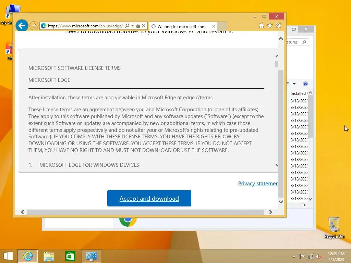Click the Control Panel taskbar icon
Viewport: 351px width, 263px height.
click(x=91, y=256)
